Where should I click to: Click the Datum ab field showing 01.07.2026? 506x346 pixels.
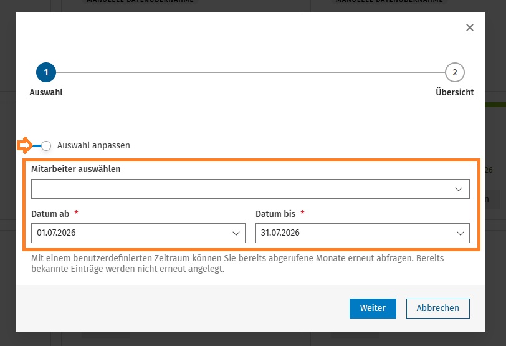(x=138, y=233)
